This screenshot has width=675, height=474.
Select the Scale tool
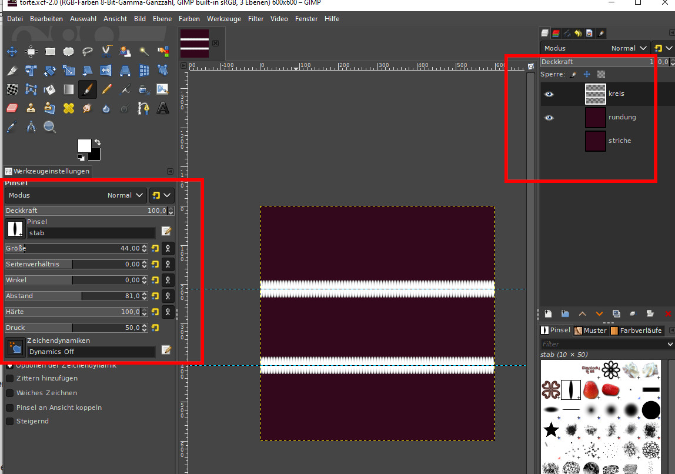click(x=68, y=70)
